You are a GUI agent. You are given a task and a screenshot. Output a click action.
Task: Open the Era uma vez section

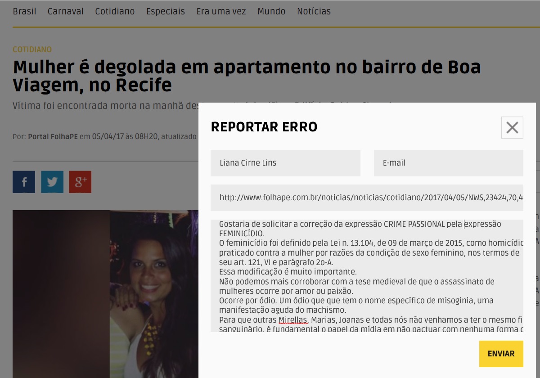[221, 11]
